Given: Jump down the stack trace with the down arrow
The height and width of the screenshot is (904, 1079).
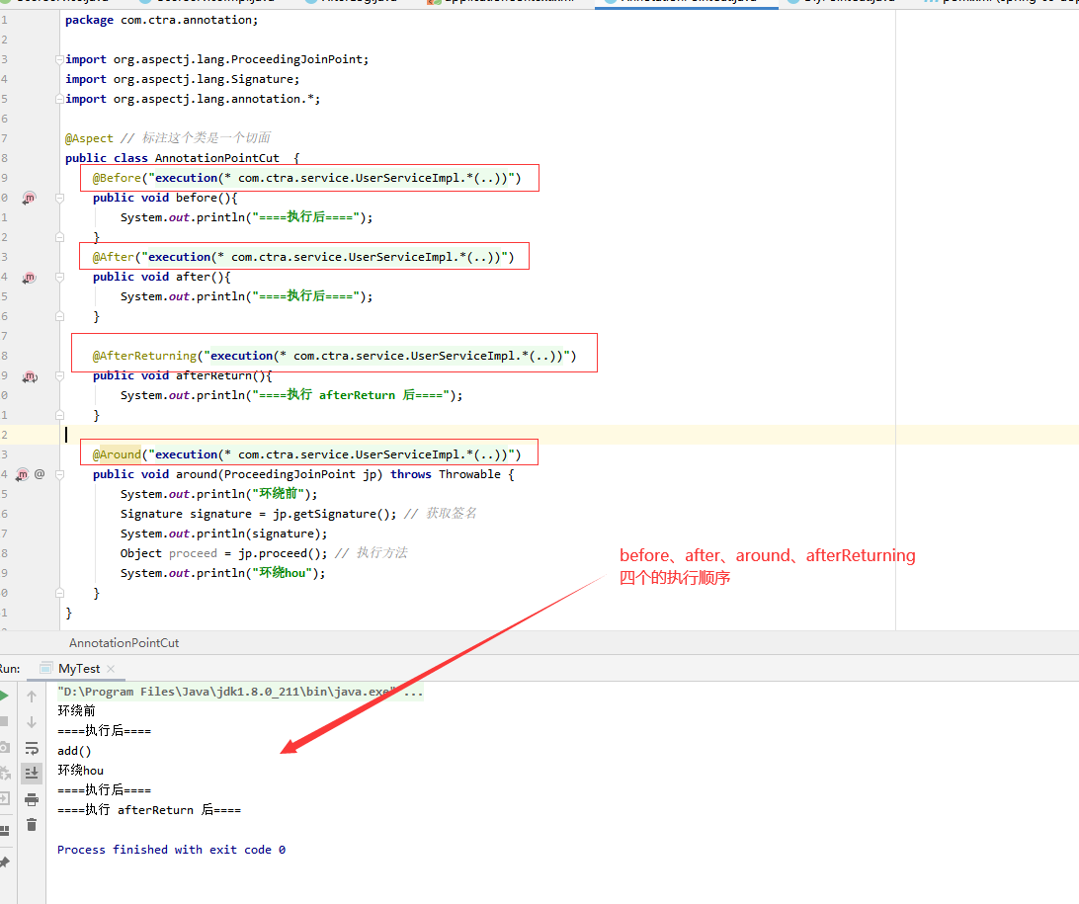Looking at the screenshot, I should [32, 721].
